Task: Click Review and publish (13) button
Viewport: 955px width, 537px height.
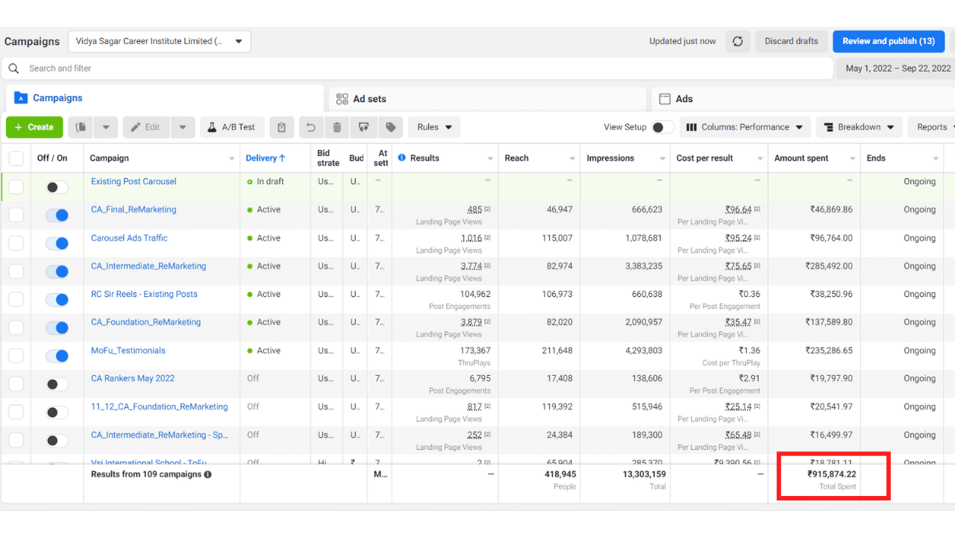Action: click(889, 41)
